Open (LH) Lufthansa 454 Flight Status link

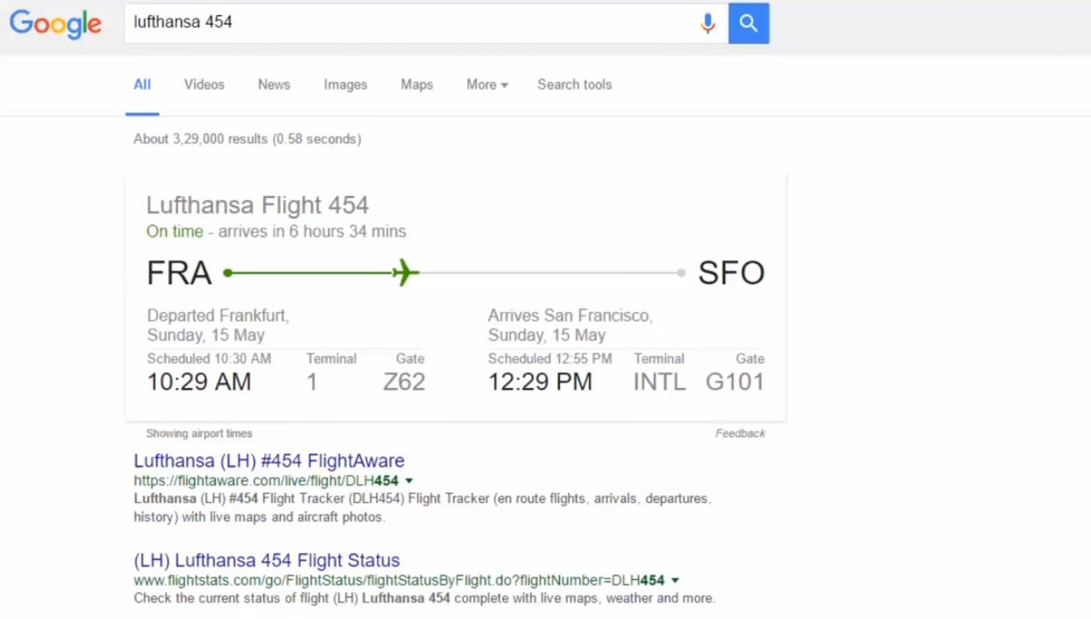(x=266, y=560)
